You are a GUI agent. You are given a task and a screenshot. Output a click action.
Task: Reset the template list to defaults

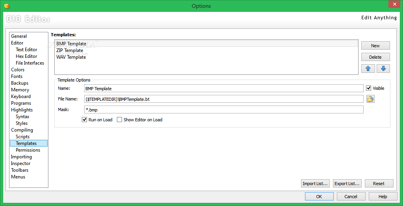click(379, 184)
